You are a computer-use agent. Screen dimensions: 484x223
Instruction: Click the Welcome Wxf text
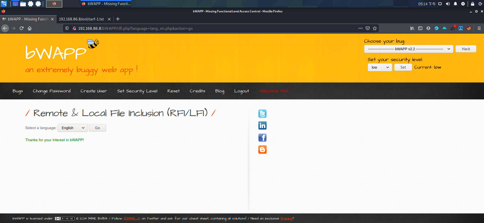(274, 91)
